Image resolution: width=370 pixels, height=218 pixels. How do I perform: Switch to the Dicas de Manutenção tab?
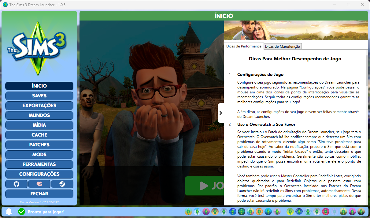tap(283, 46)
